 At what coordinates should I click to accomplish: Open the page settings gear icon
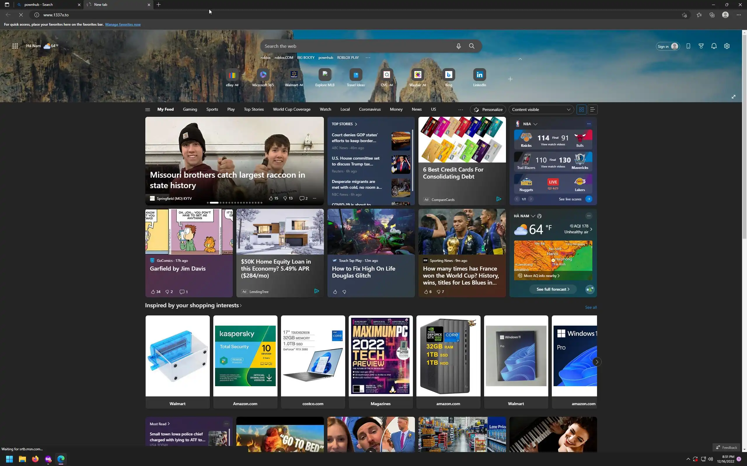[x=727, y=46]
